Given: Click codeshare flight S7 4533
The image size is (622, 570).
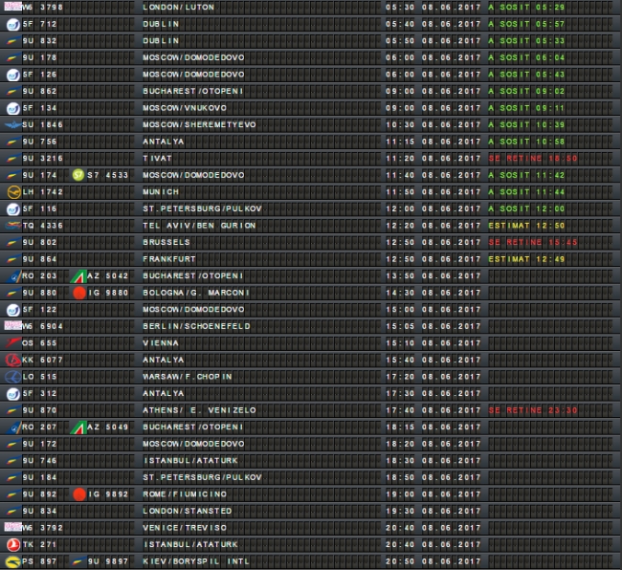Looking at the screenshot, I should click(107, 175).
